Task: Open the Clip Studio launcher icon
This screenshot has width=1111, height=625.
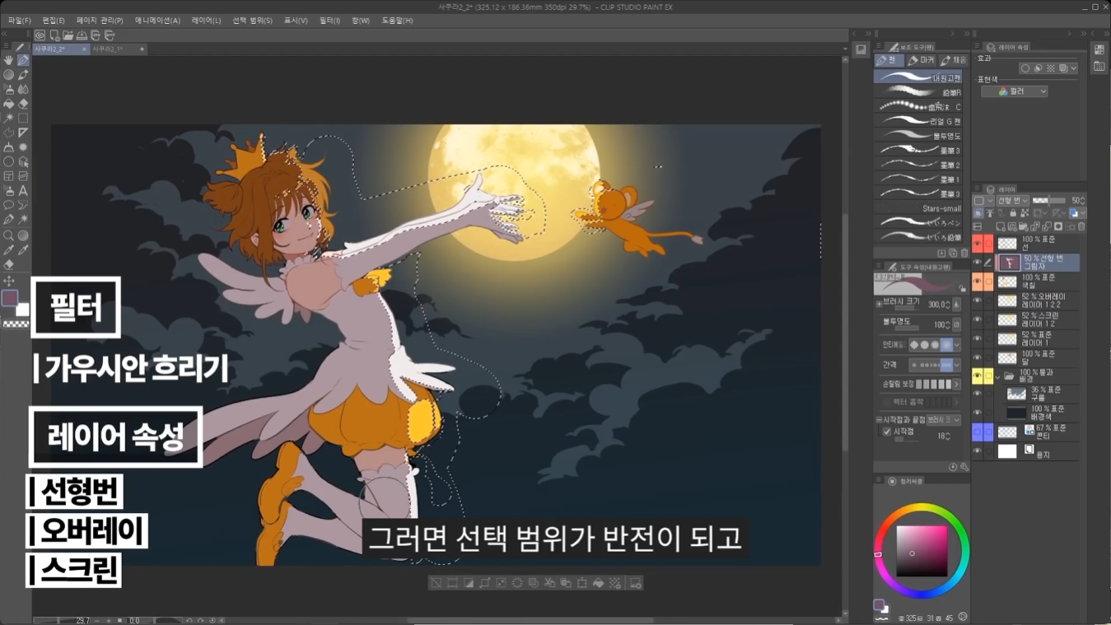Action: (40, 35)
